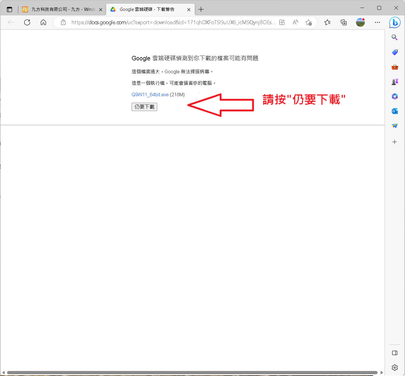Refresh the current page
The height and width of the screenshot is (376, 405).
27,22
